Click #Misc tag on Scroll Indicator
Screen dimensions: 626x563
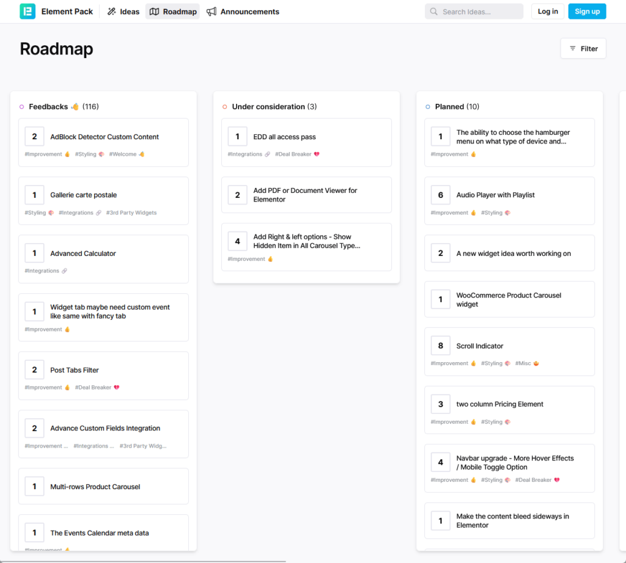(527, 364)
